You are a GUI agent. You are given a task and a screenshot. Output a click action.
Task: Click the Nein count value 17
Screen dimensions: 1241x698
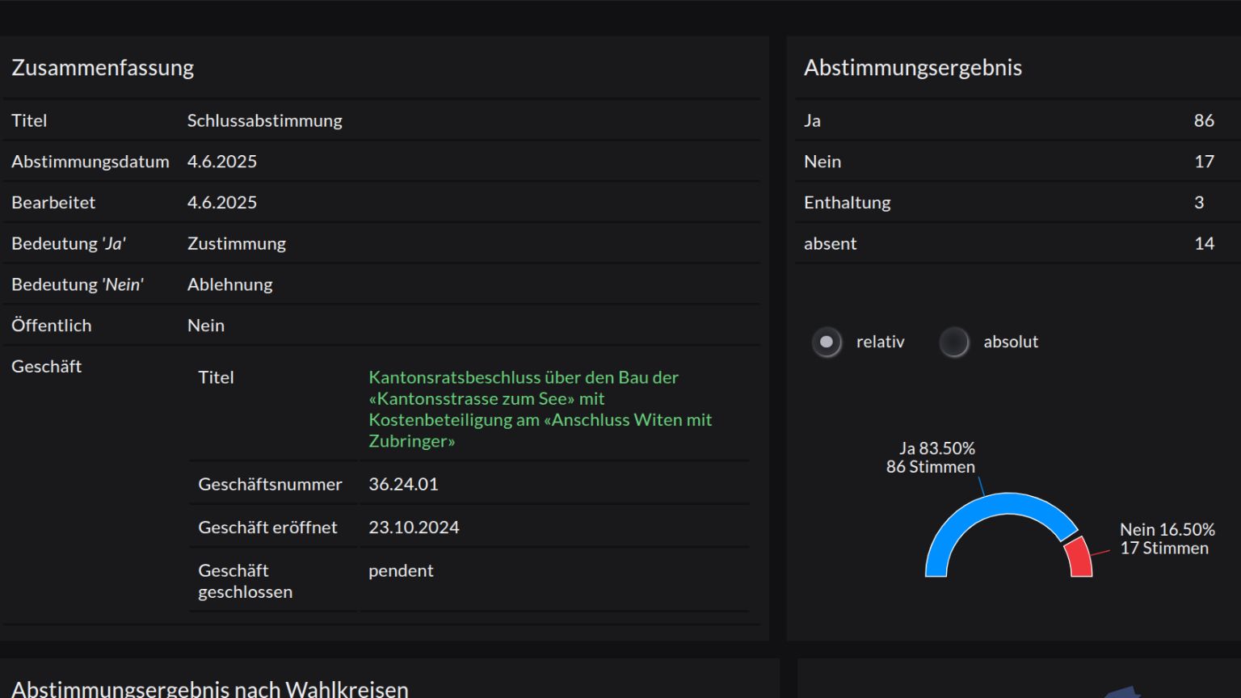click(x=1204, y=162)
